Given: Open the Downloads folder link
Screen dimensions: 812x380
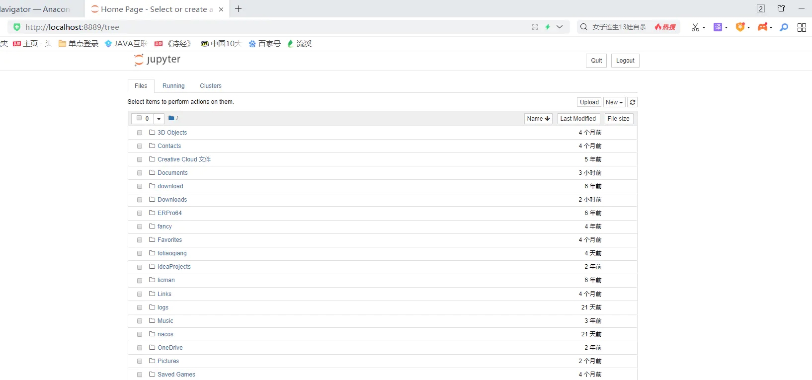Looking at the screenshot, I should (x=172, y=200).
